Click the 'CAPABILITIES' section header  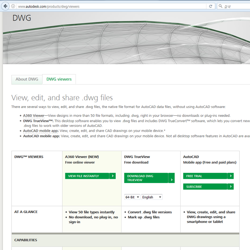pos(26,240)
